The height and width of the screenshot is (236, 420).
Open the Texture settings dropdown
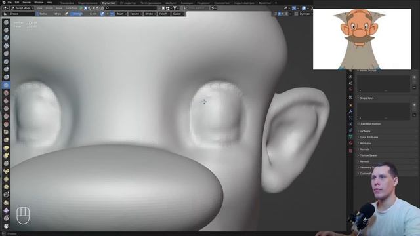click(x=136, y=14)
